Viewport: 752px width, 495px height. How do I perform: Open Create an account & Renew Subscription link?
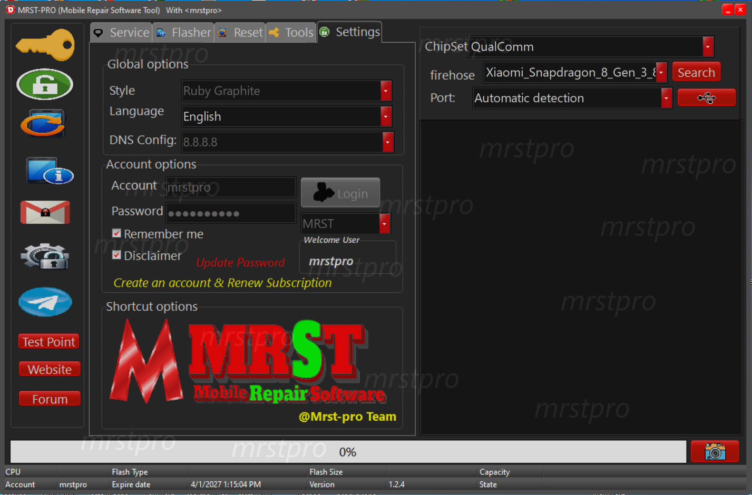(x=222, y=283)
